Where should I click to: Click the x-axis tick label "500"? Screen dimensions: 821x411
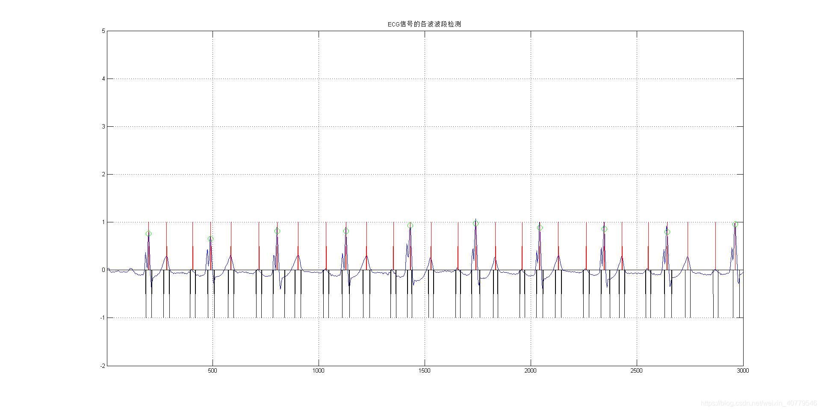click(213, 370)
